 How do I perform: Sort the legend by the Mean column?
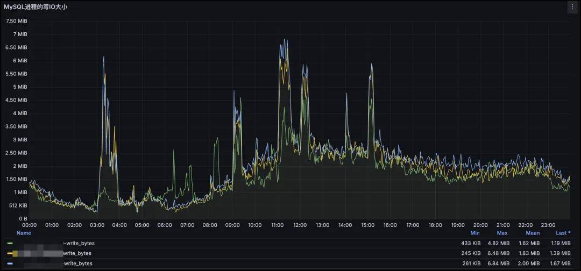tap(532, 233)
